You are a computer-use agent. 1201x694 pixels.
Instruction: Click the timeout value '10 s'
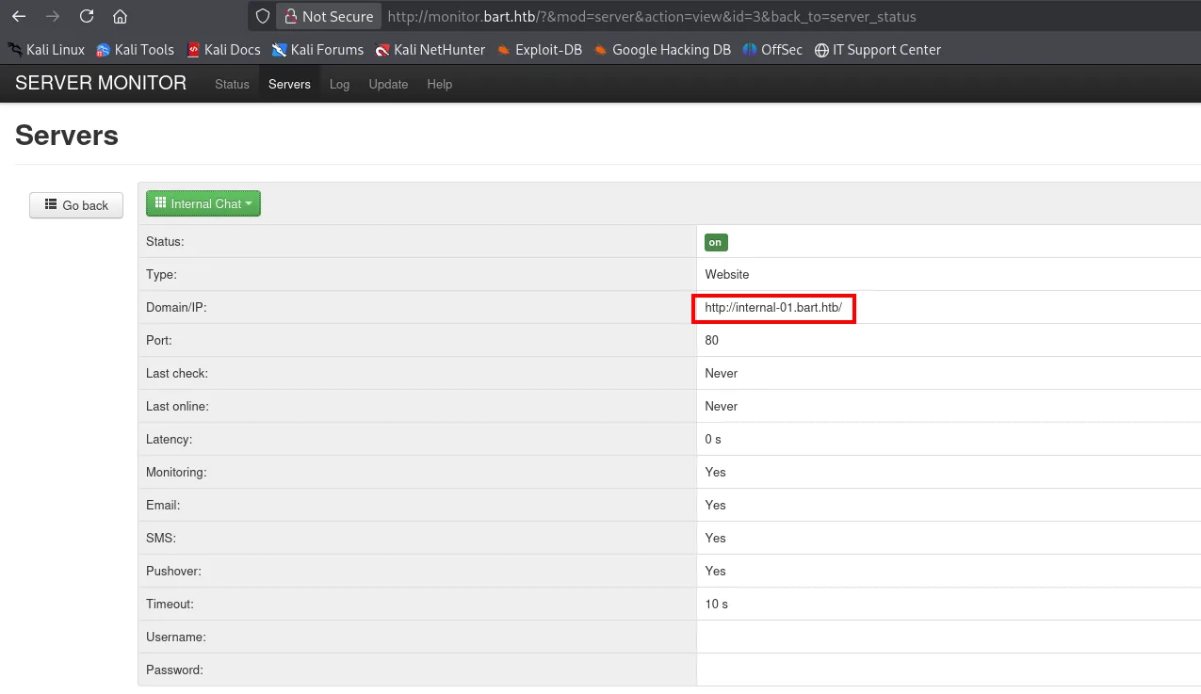coord(717,604)
